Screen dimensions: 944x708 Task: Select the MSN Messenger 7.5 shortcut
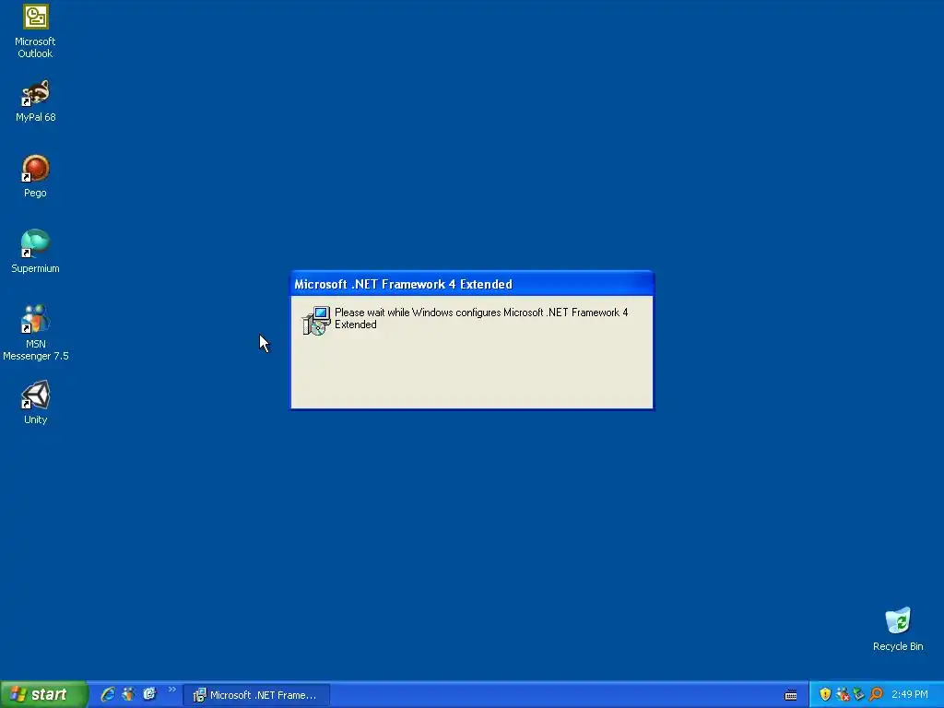point(35,333)
